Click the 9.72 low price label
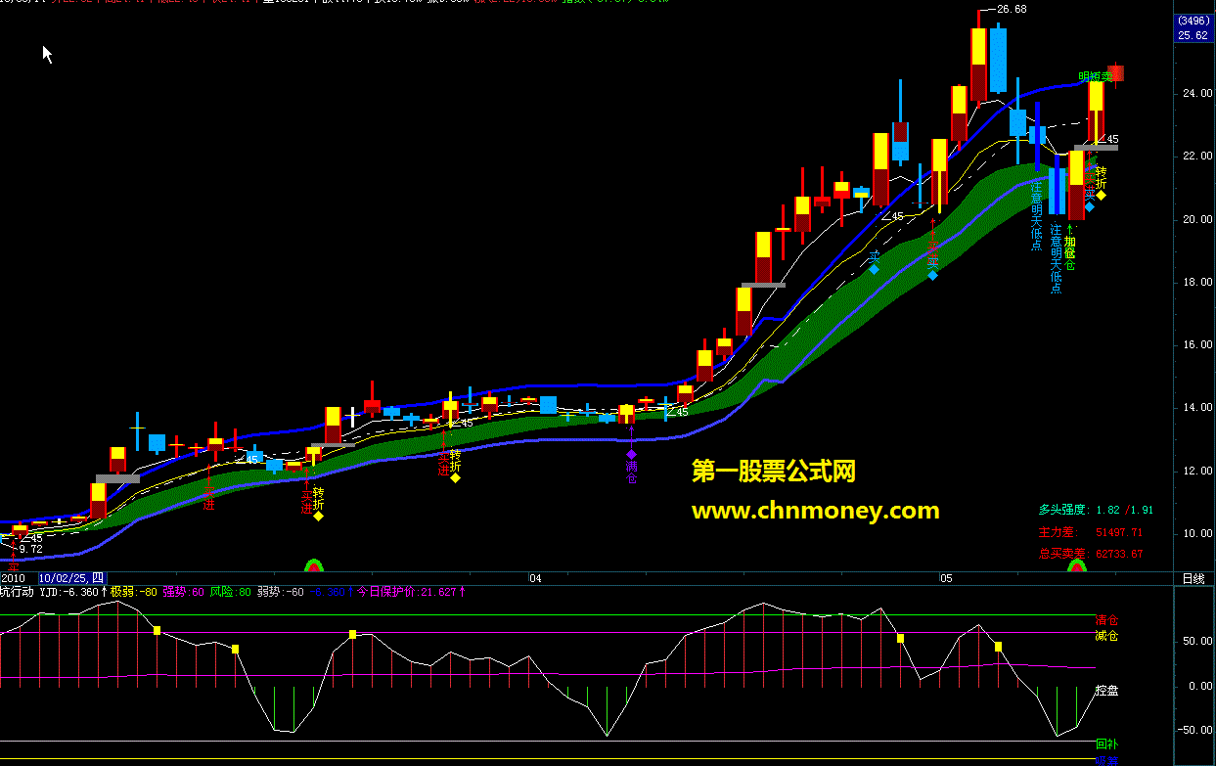The width and height of the screenshot is (1216, 766). coord(29,549)
